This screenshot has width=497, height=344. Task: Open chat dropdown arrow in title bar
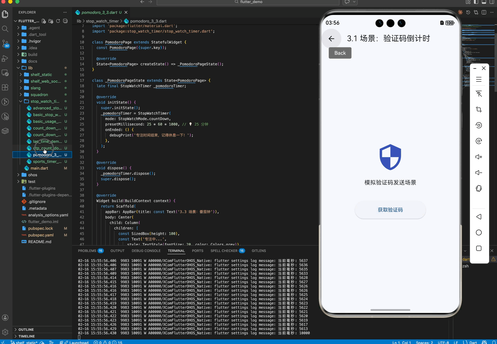click(354, 2)
